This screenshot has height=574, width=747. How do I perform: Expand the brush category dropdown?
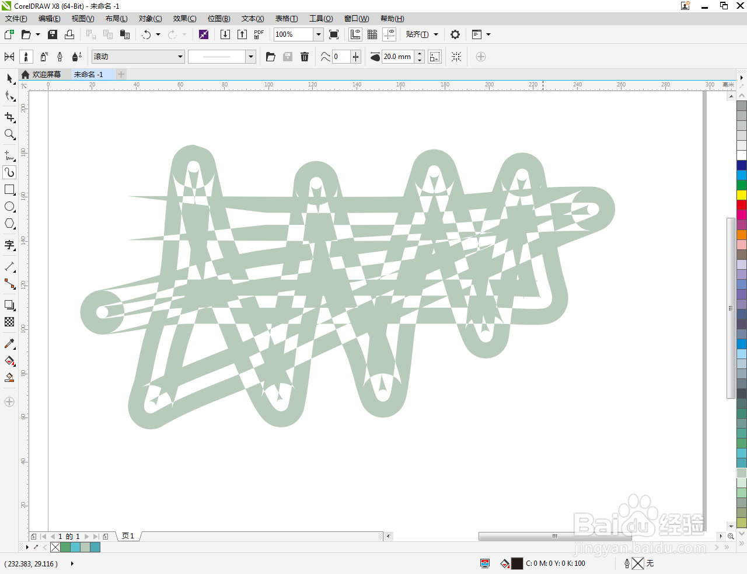(x=180, y=57)
